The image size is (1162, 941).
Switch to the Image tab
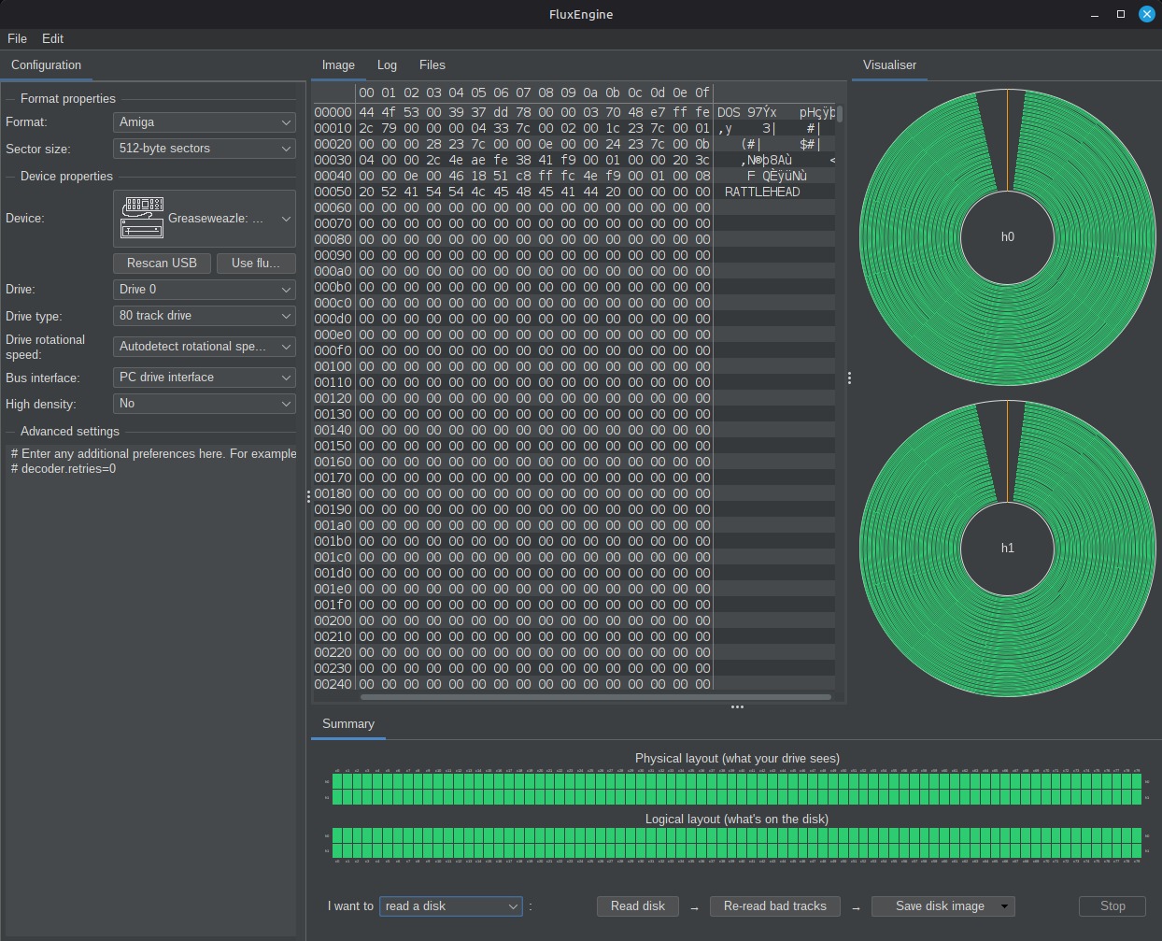pos(338,65)
